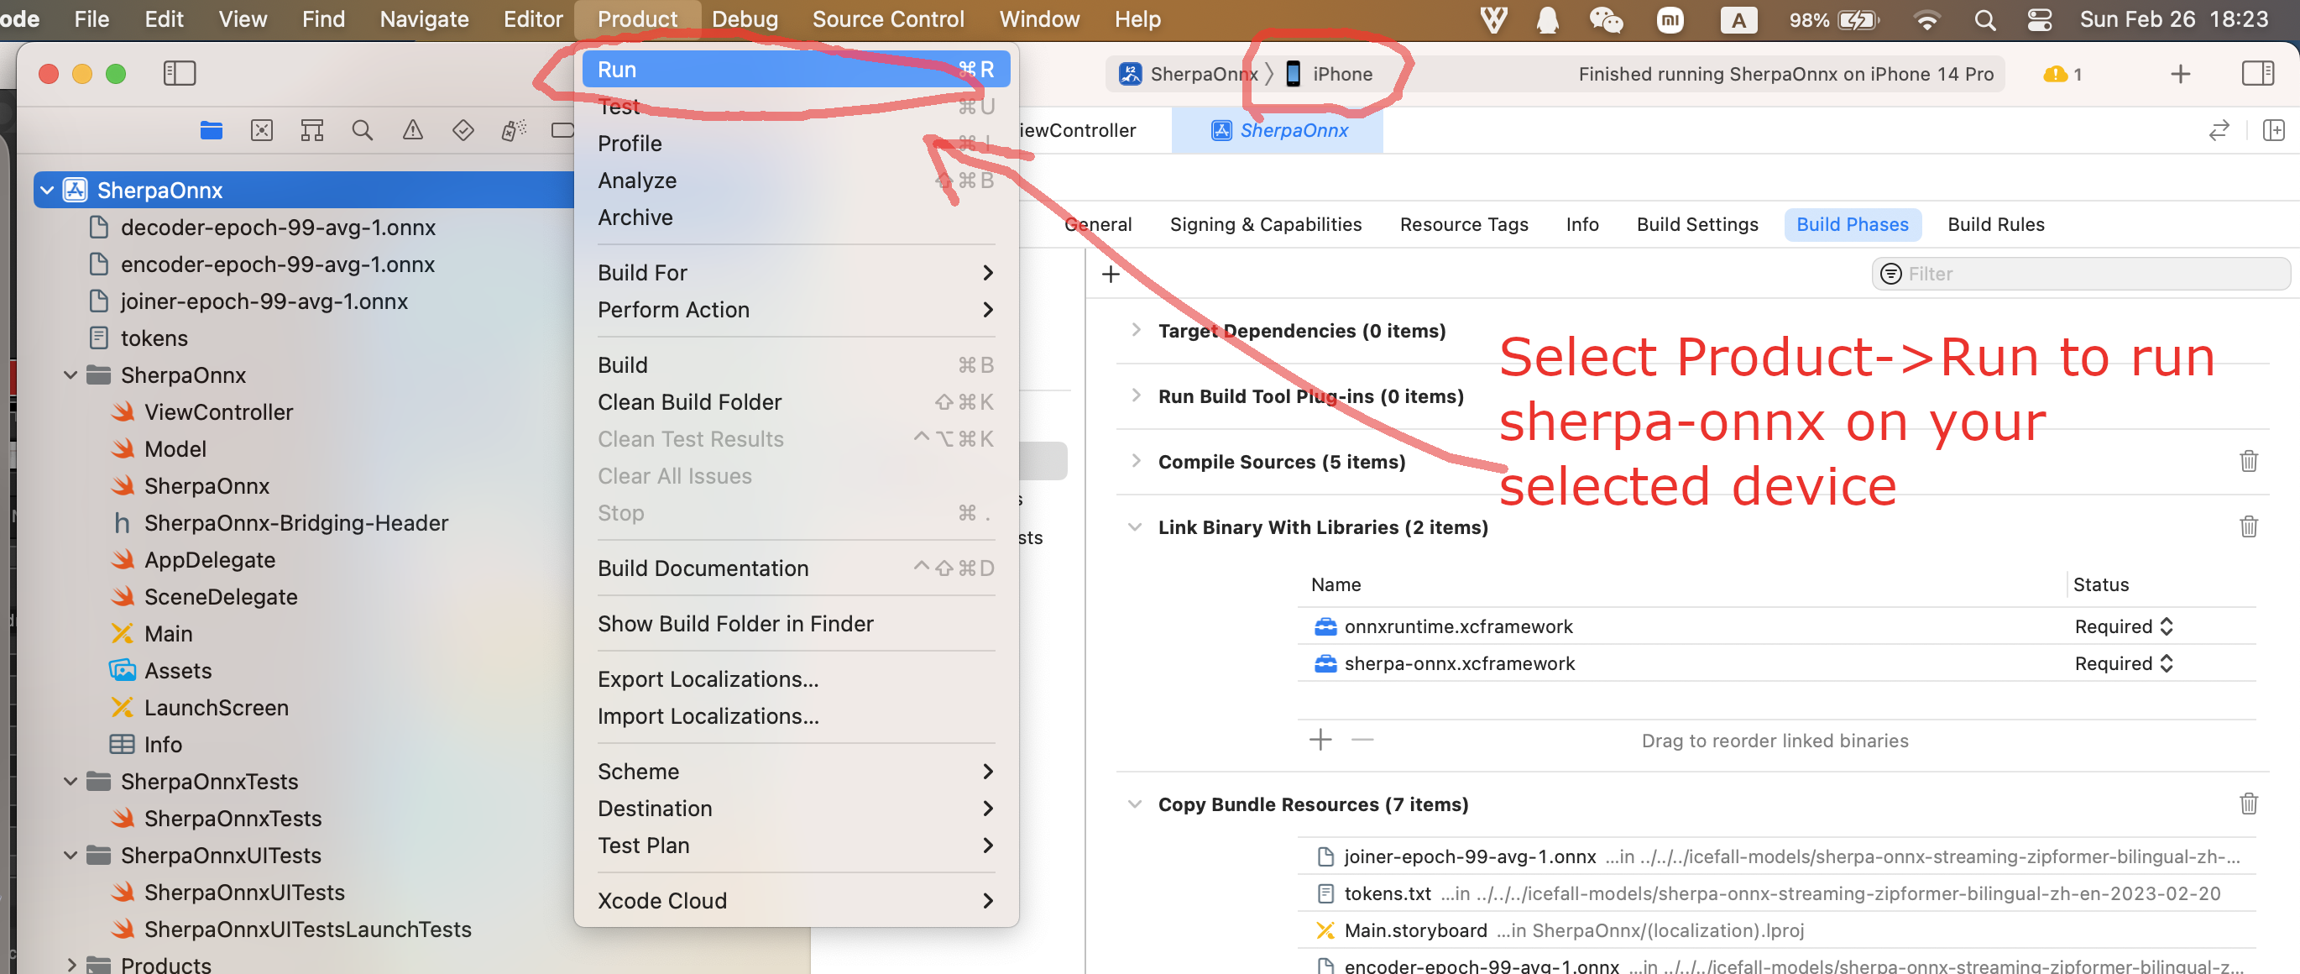Click the iPhone run destination
Viewport: 2300px width, 974px height.
(1330, 74)
